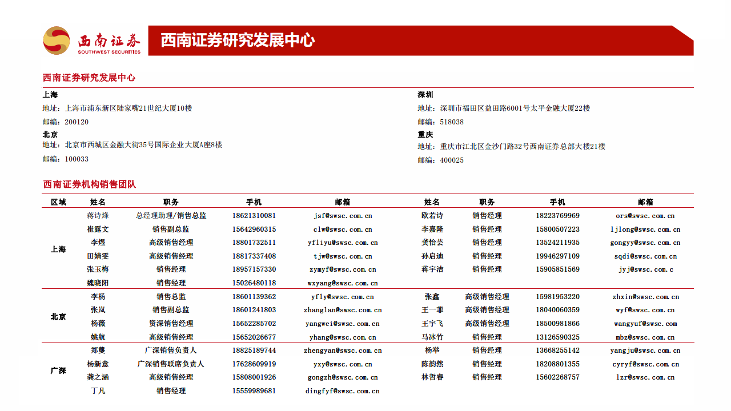Select the 西南证券机构销售团队 heading
Viewport: 731px width, 411px height.
coord(90,184)
